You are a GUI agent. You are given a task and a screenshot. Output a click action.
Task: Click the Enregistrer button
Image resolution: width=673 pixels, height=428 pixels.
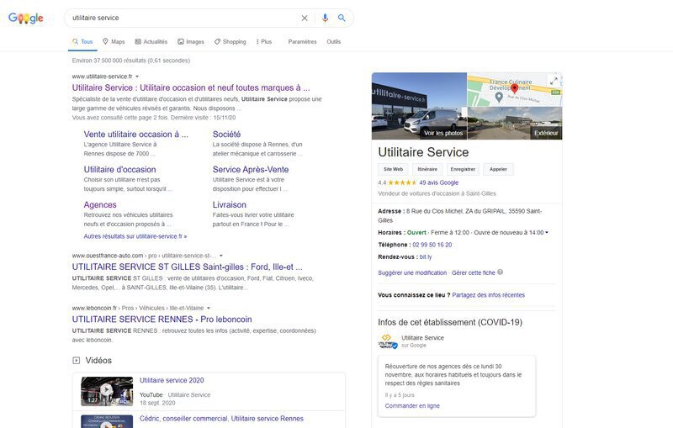pos(463,169)
